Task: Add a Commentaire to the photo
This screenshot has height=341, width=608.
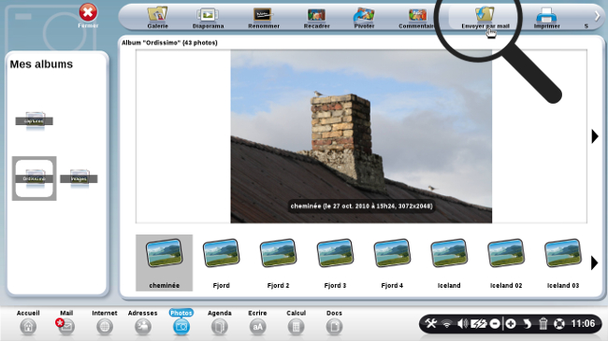Action: click(x=417, y=18)
